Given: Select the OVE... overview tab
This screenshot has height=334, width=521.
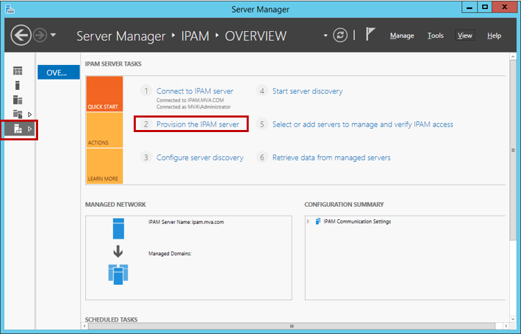Looking at the screenshot, I should point(58,73).
